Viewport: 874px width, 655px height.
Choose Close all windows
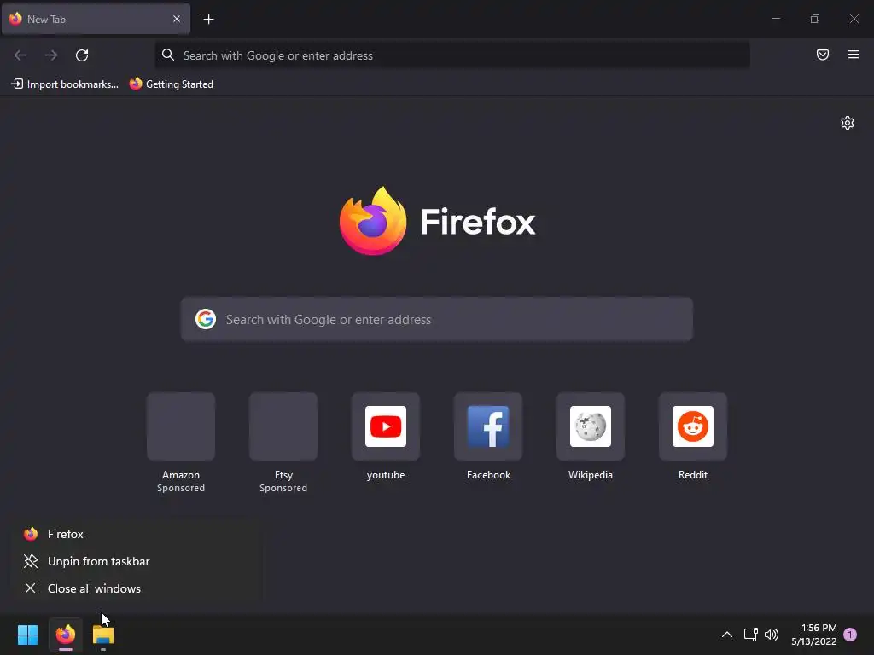[x=137, y=588]
